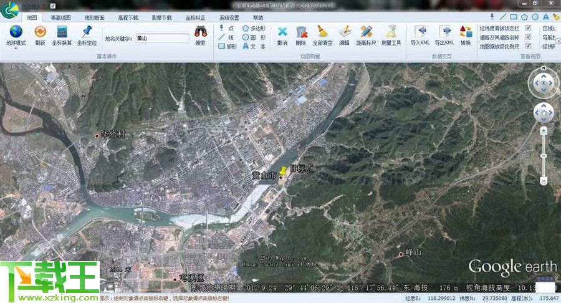561x303 pixels.
Task: Activate the 距离标尺 distance ruler tool
Action: pos(366,35)
